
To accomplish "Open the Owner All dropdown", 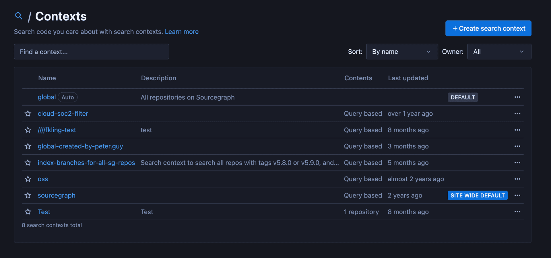I will [499, 52].
